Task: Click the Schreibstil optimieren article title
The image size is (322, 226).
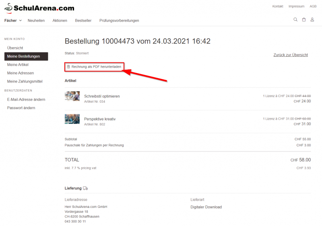Action: [102, 96]
